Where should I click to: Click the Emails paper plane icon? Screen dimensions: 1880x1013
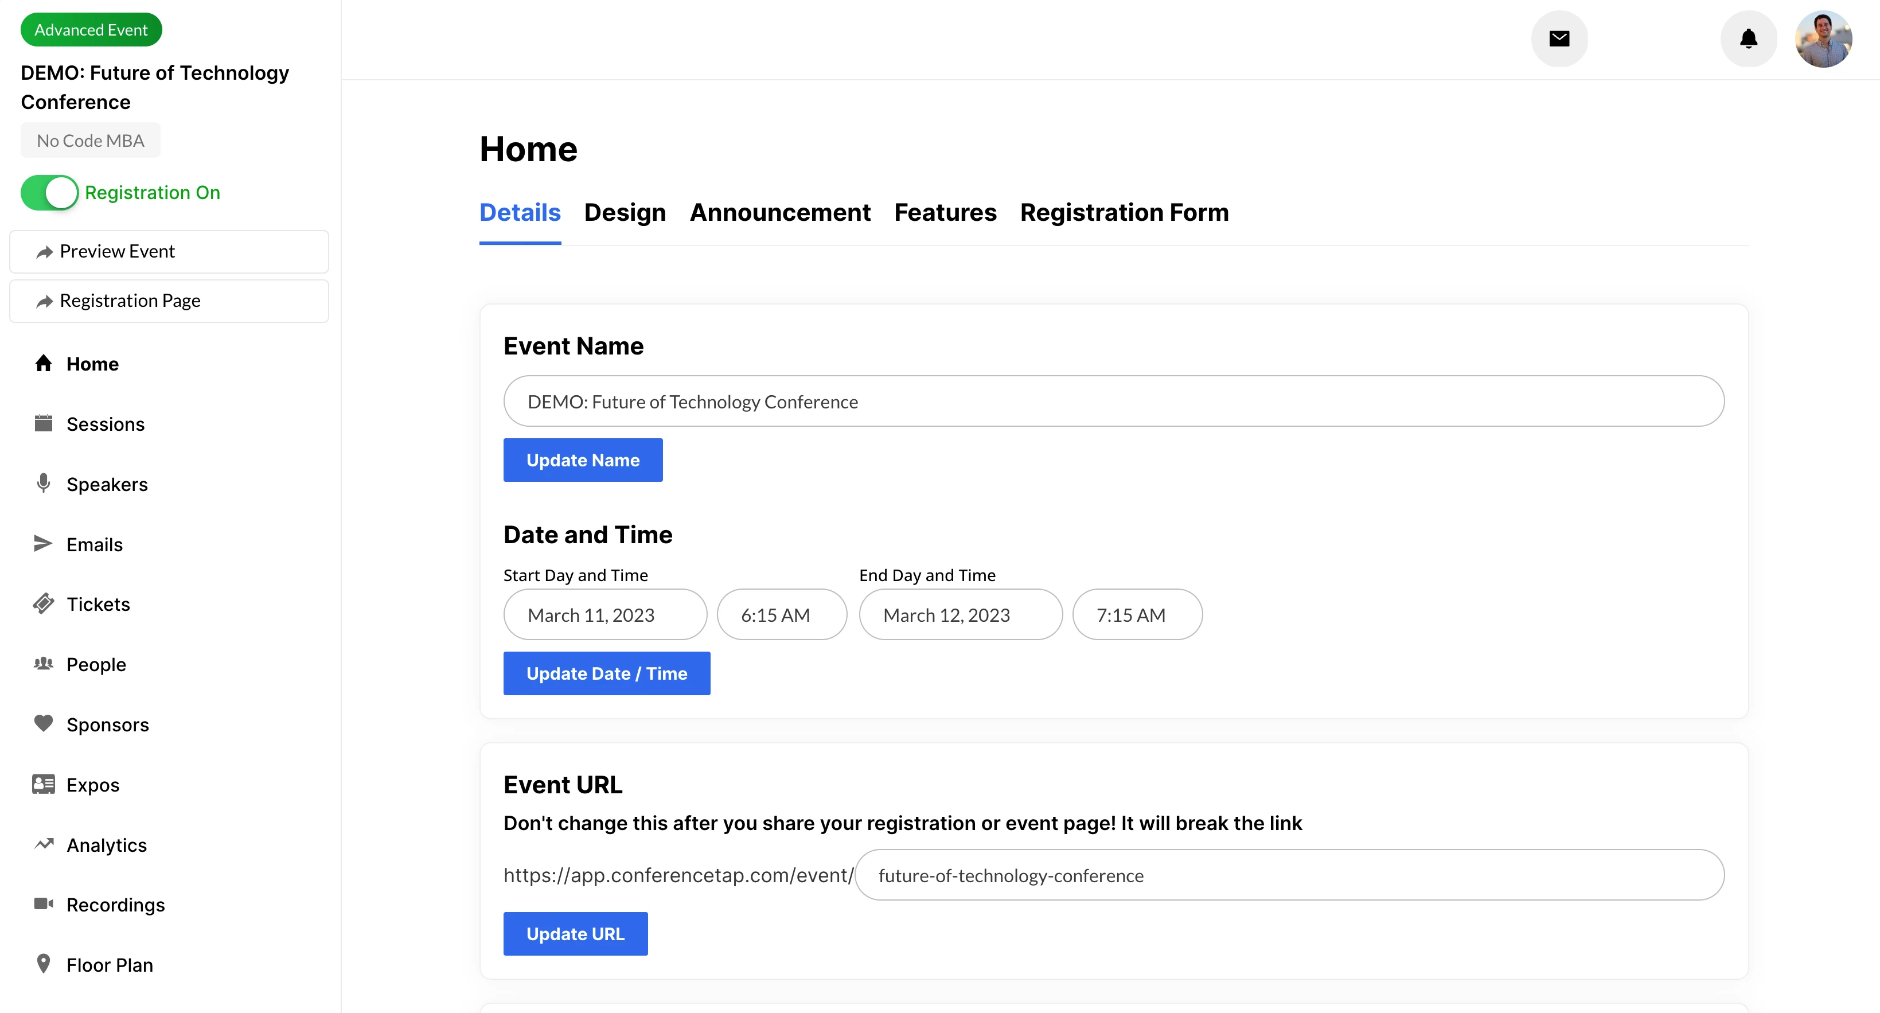click(x=43, y=544)
